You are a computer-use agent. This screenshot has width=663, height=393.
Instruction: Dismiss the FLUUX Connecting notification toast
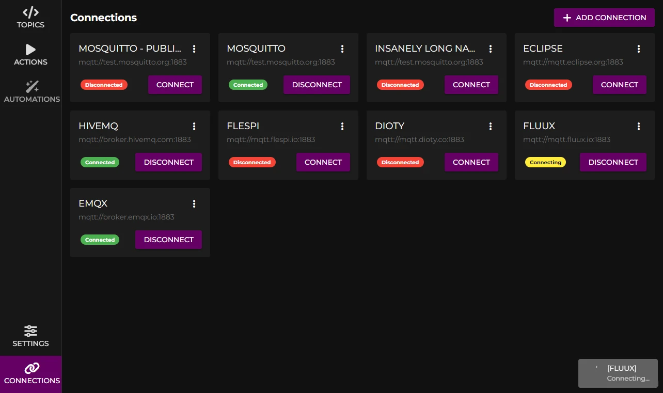point(618,373)
